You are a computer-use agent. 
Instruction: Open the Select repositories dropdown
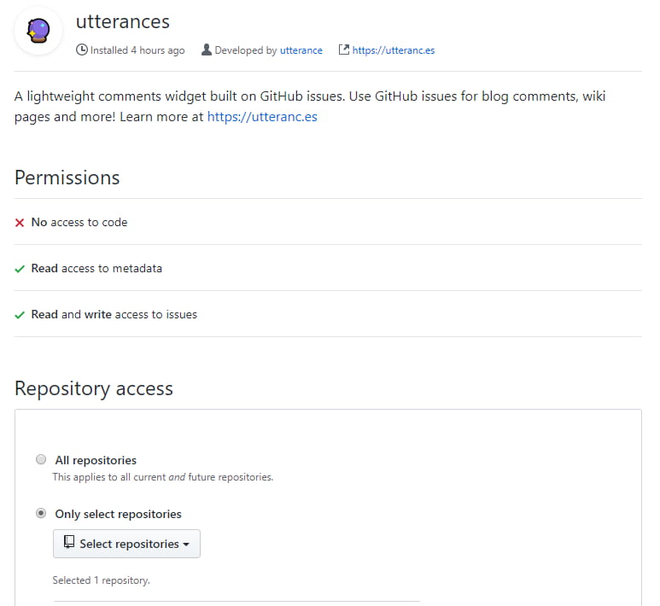coord(126,544)
